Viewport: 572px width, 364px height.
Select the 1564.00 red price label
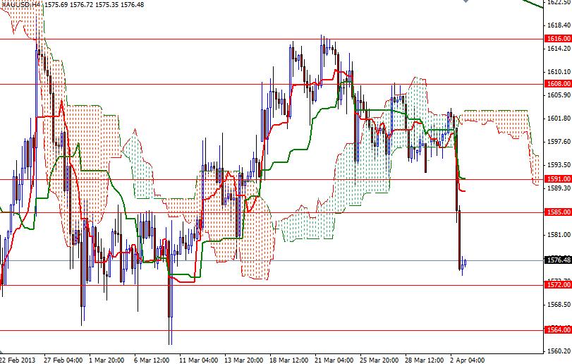click(x=557, y=329)
